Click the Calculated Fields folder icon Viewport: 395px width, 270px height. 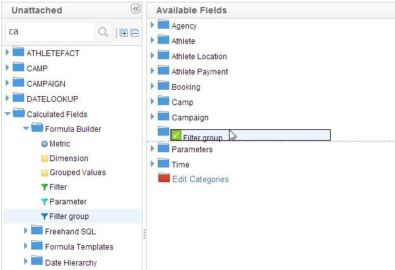pyautogui.click(x=18, y=113)
